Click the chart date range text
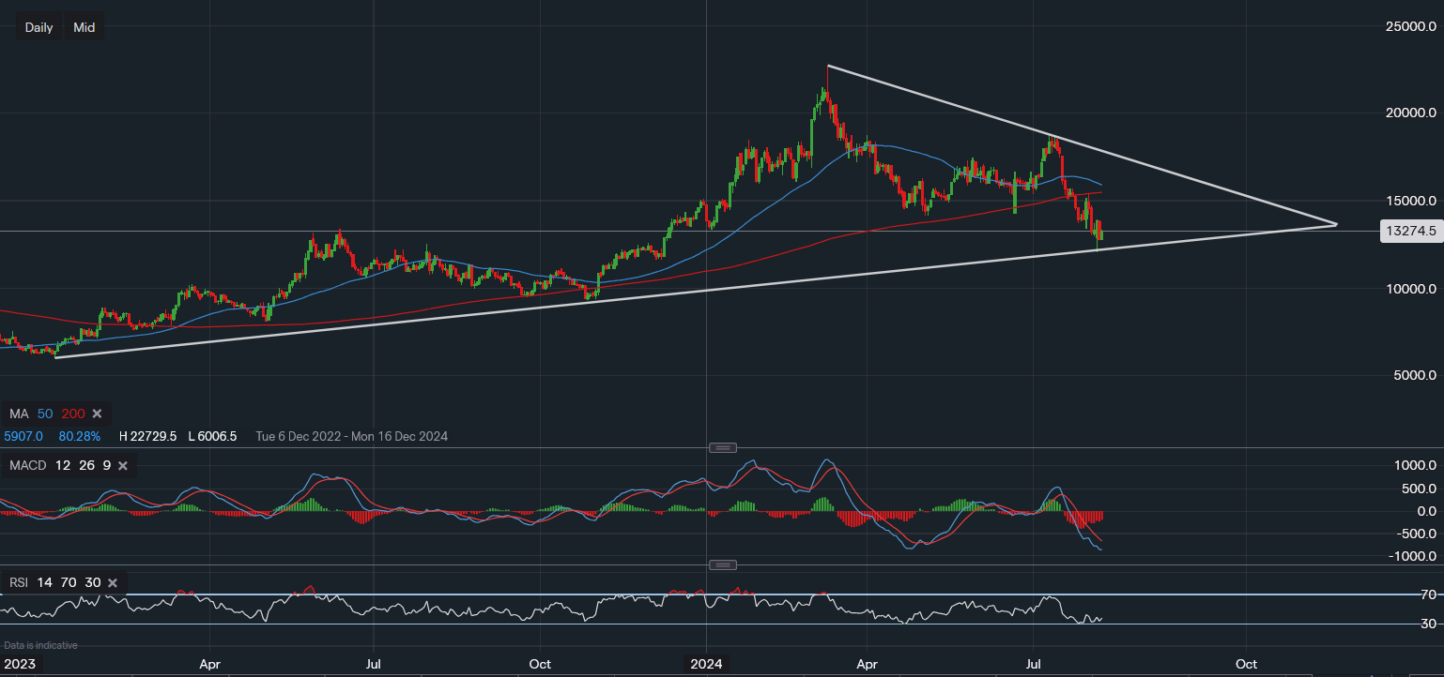Screen dimensions: 1444x677 (351, 436)
